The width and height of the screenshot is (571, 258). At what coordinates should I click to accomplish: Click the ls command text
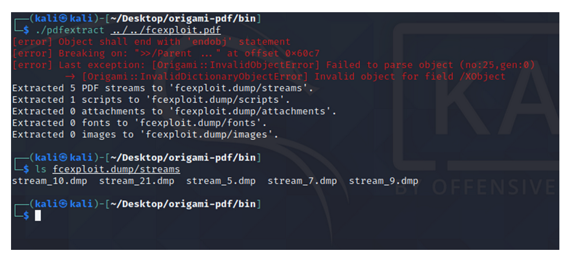[41, 169]
